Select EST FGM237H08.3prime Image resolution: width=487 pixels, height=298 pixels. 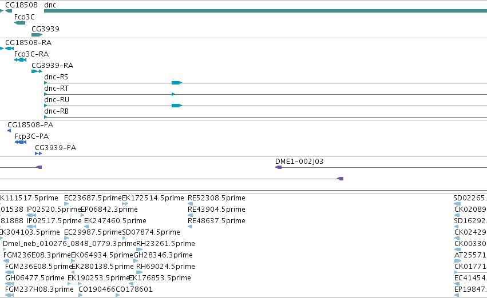[39, 290]
